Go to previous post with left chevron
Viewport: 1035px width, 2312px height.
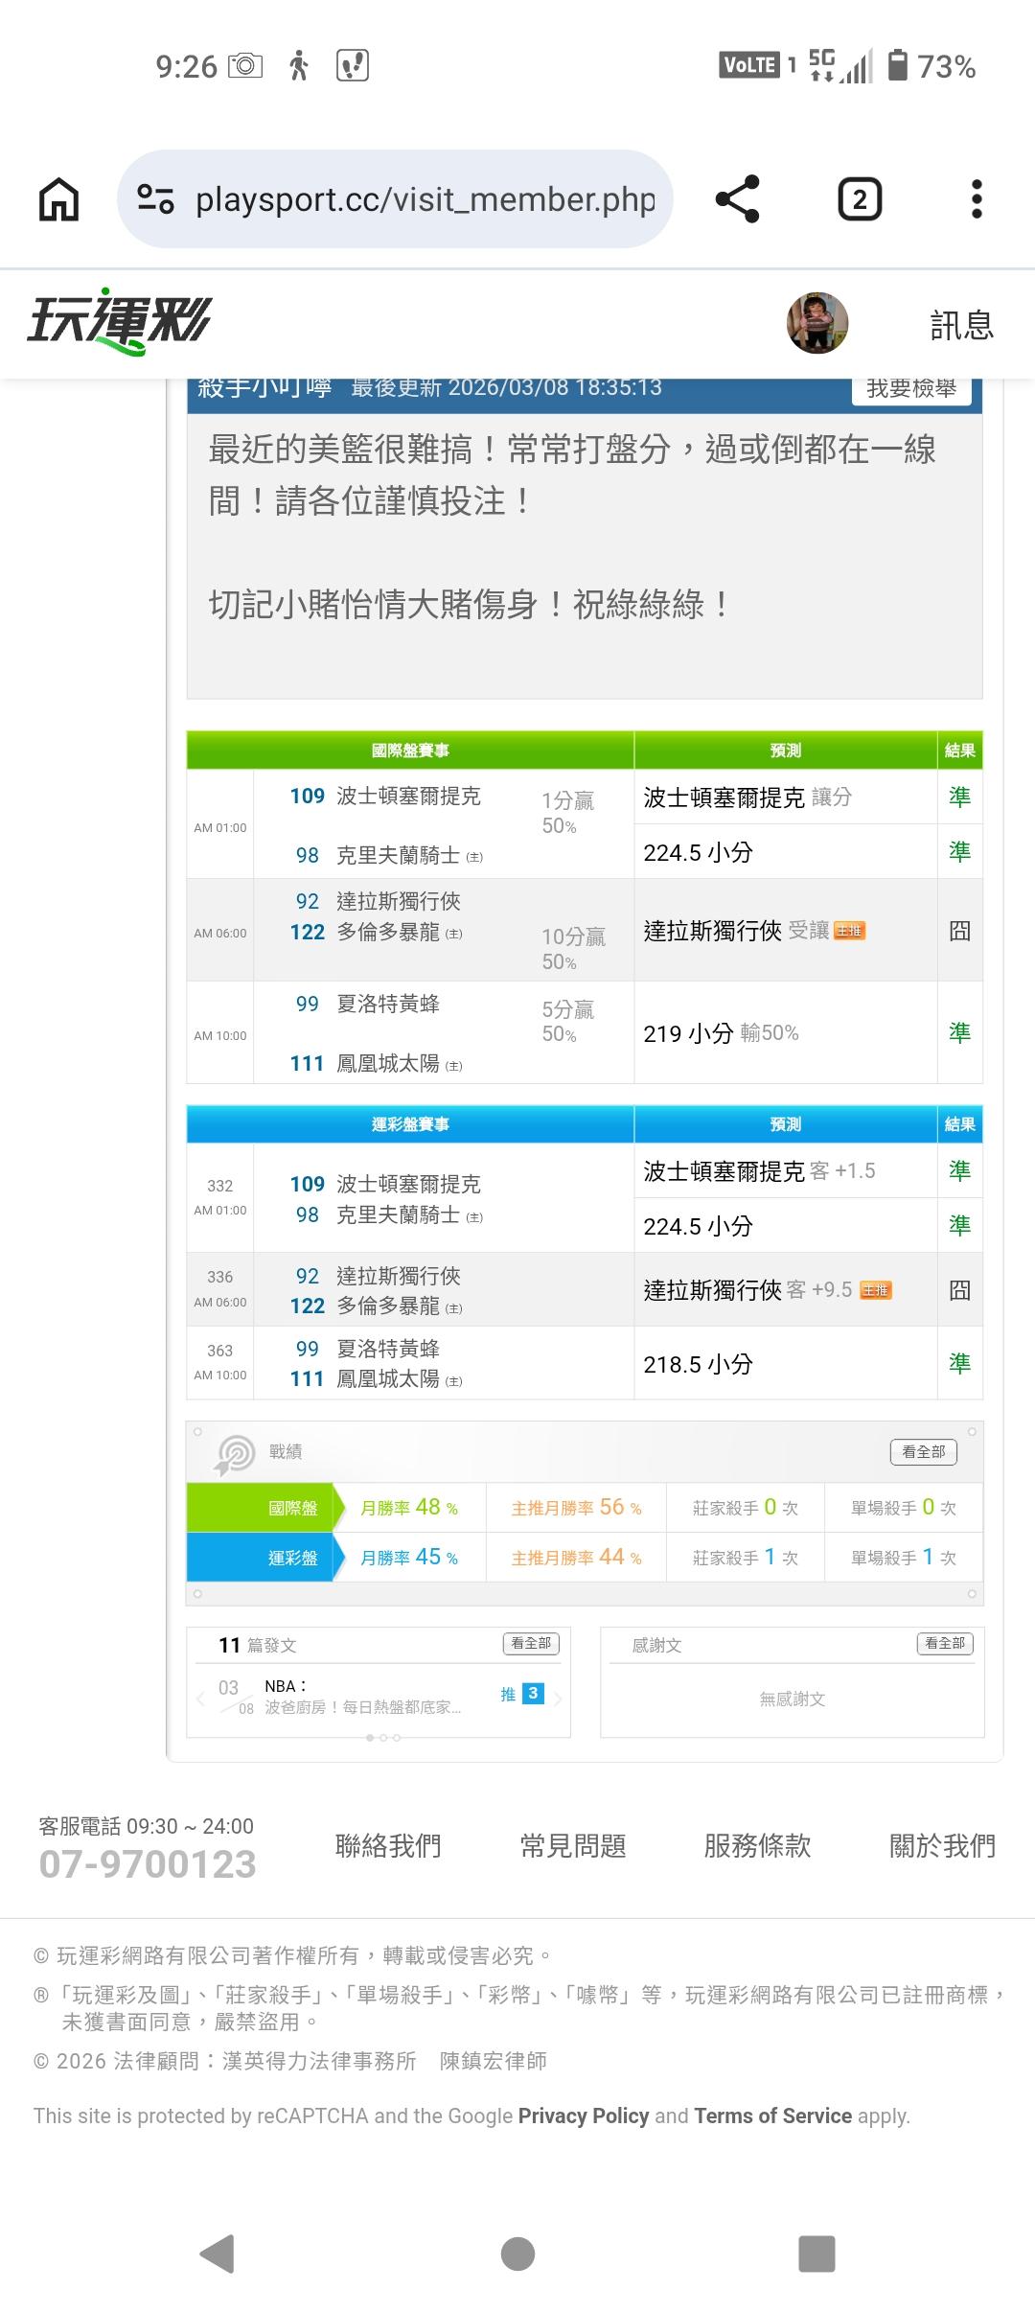[x=200, y=1699]
